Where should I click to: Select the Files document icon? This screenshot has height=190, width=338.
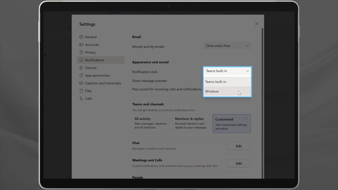[x=81, y=91]
